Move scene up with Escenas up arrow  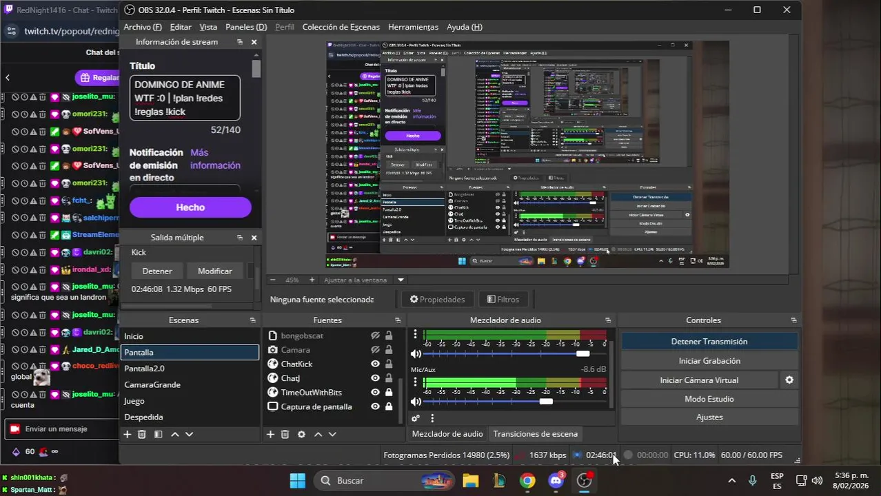pos(175,435)
